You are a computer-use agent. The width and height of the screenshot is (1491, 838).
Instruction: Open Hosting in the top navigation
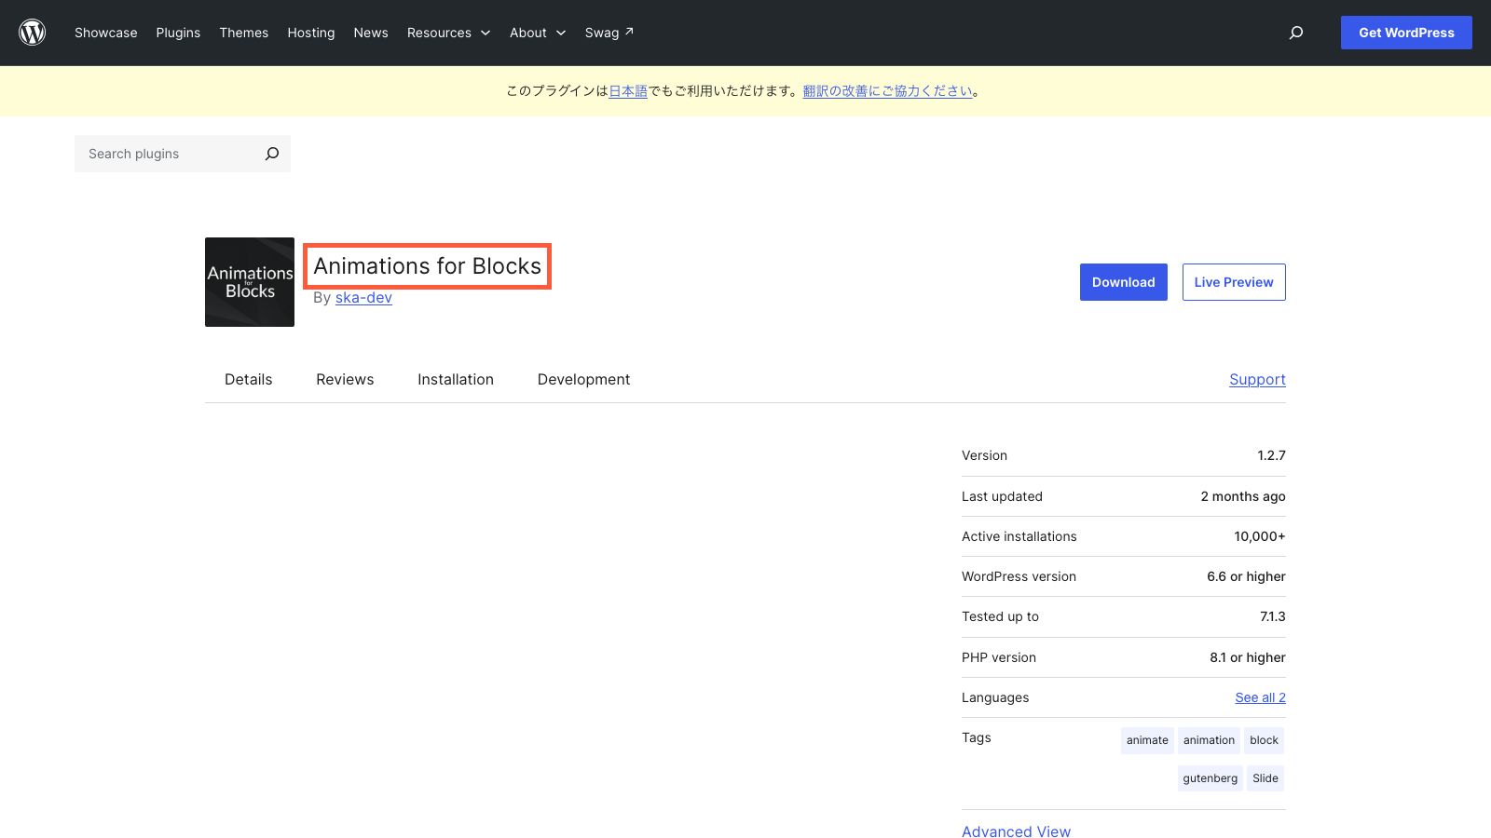[x=311, y=33]
